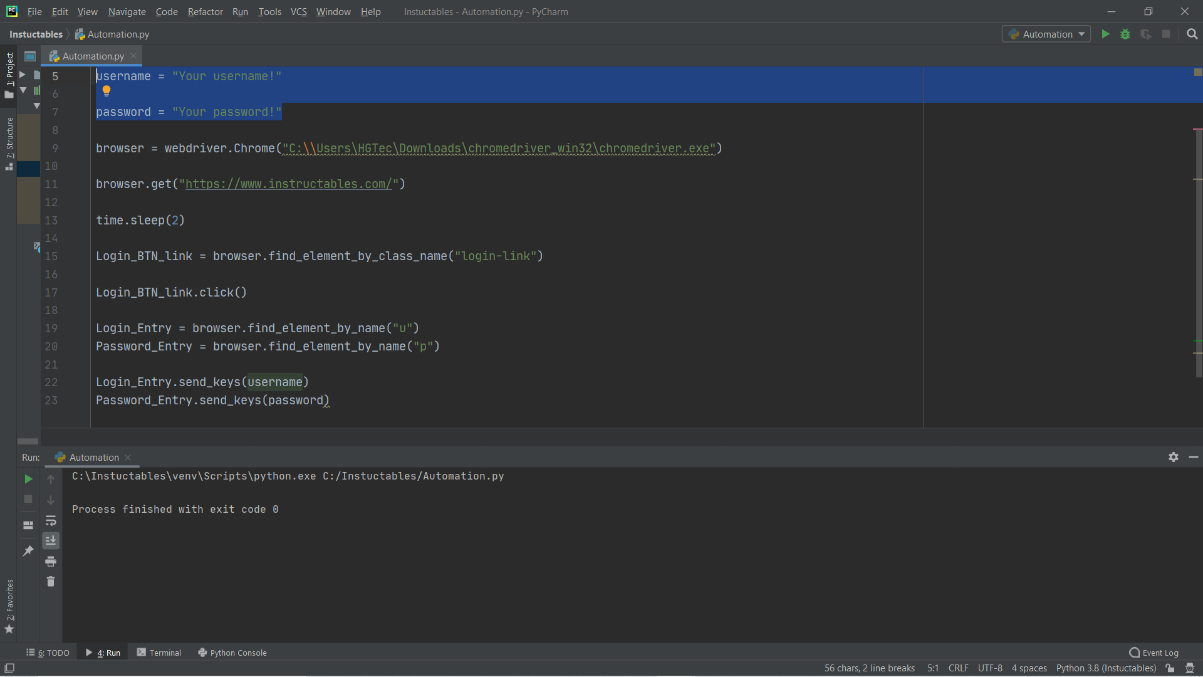Click the Run button to execute script

click(x=1105, y=34)
